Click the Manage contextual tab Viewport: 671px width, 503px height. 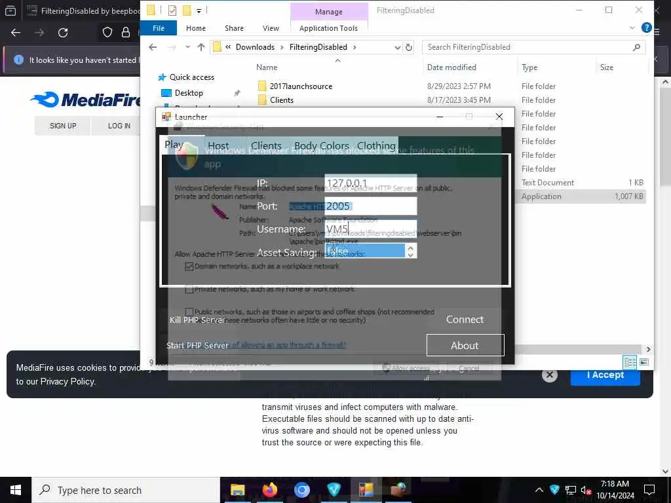(329, 12)
